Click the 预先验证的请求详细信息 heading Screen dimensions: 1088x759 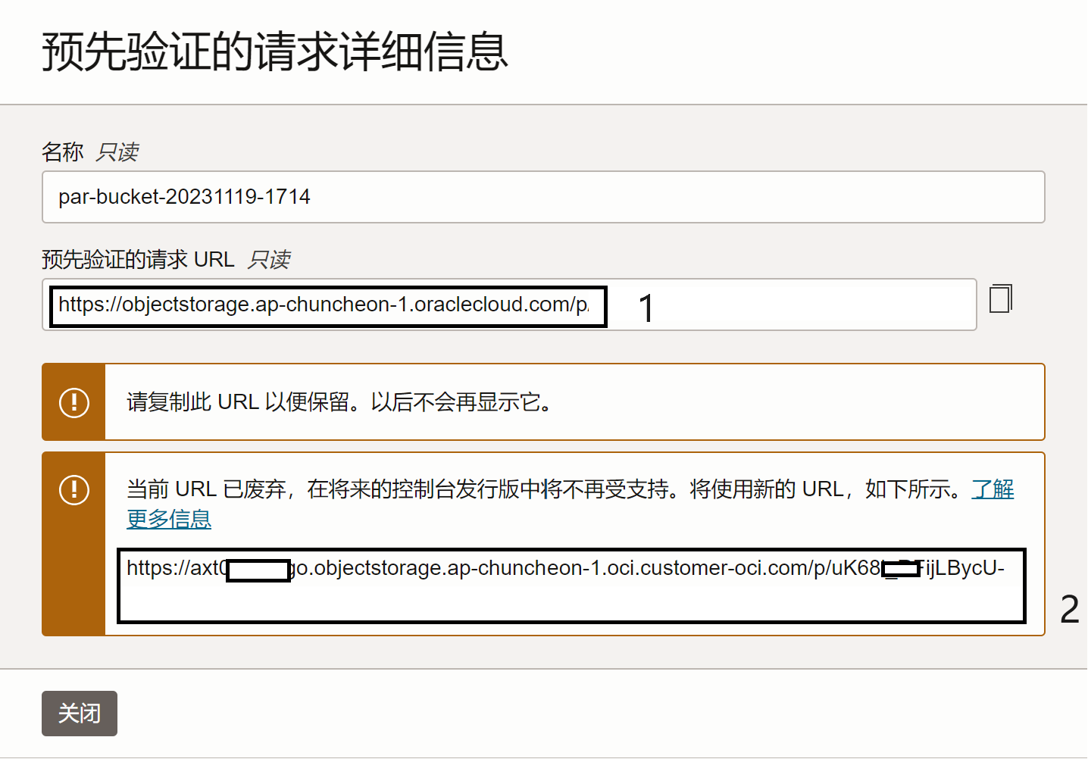(x=274, y=52)
